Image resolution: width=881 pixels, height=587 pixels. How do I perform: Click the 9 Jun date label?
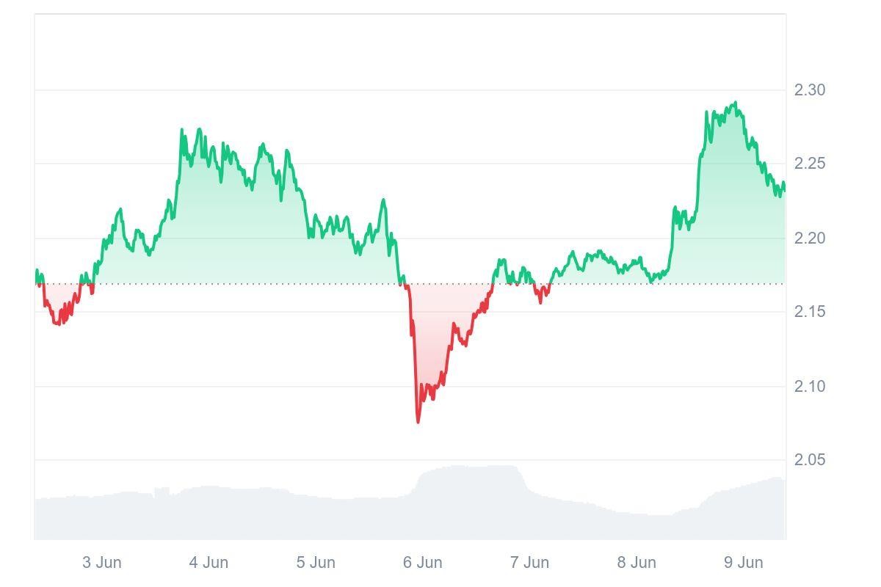[744, 563]
